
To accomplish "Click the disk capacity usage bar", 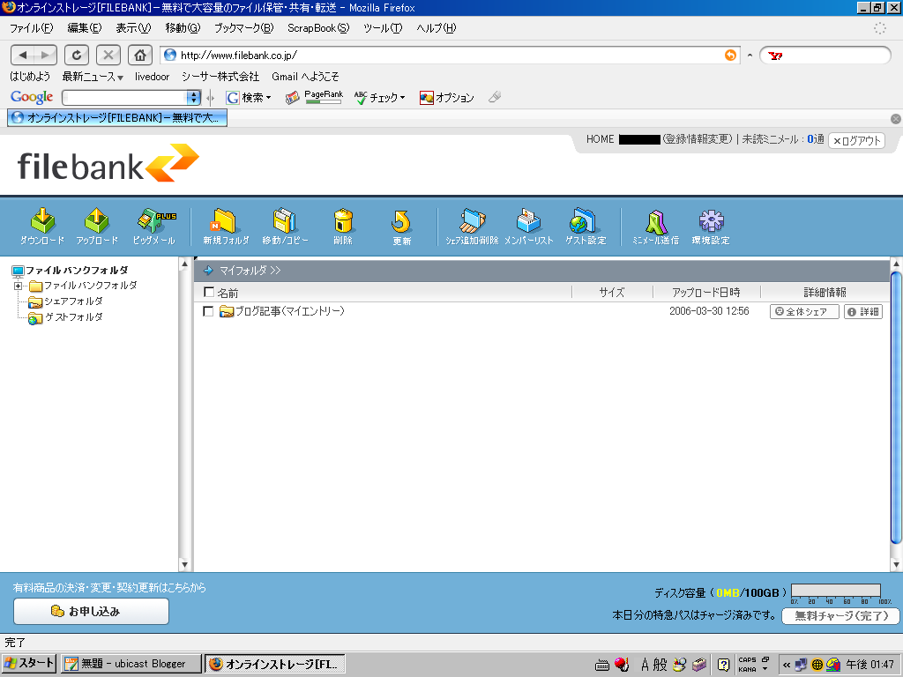I will coord(835,591).
